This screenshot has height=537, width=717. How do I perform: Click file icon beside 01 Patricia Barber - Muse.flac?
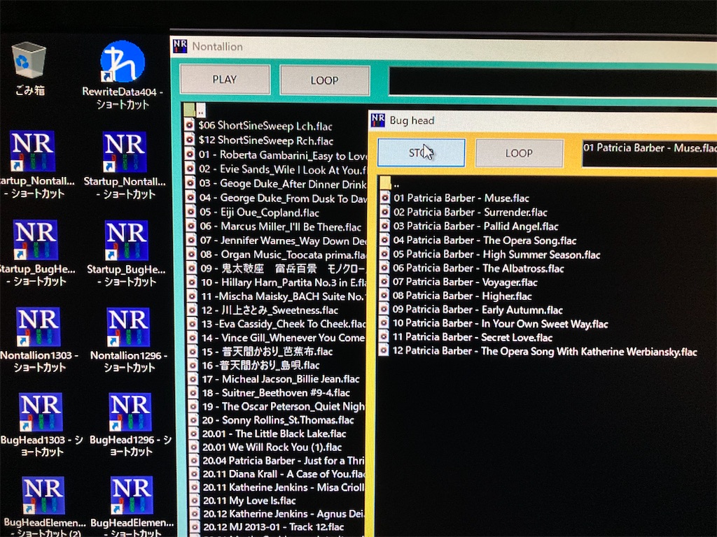385,198
